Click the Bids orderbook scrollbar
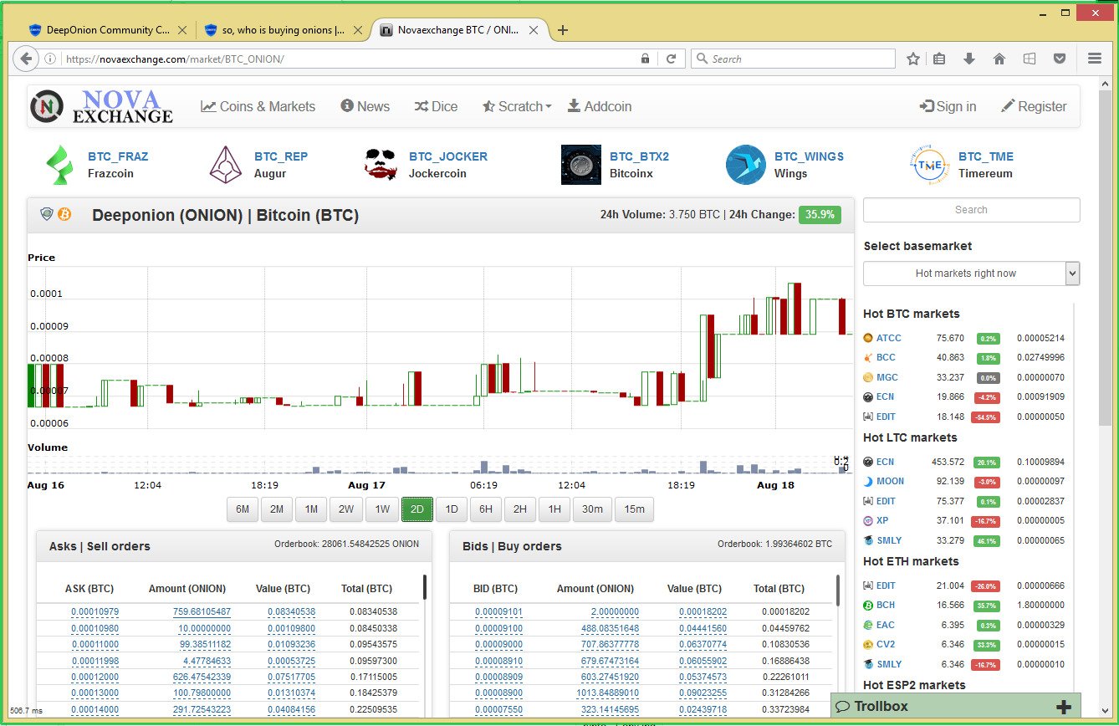1119x726 pixels. tap(838, 590)
